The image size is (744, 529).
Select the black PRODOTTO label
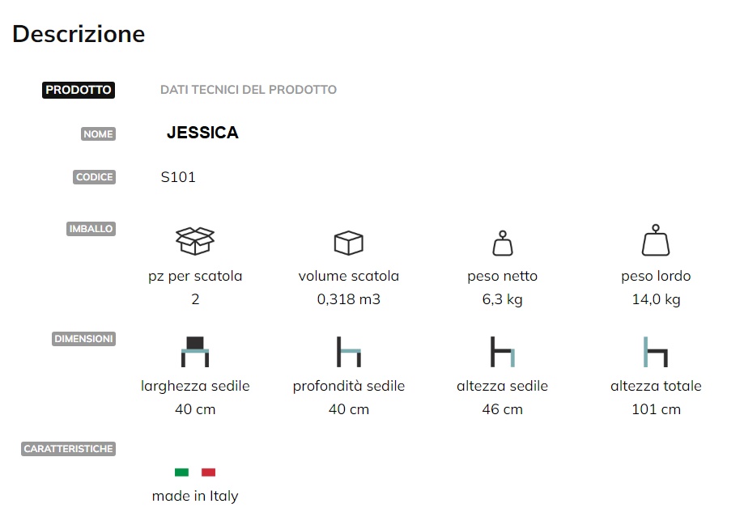pos(79,90)
